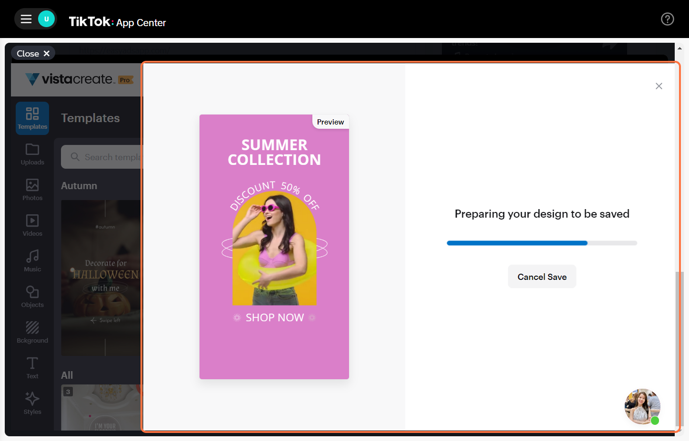Open the hamburger menu in header

click(x=26, y=19)
